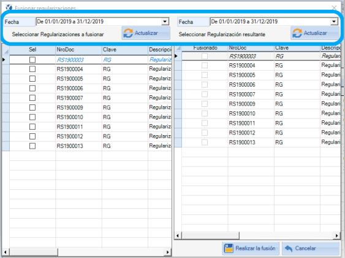Image resolution: width=345 pixels, height=258 pixels.
Task: Select the Sel checkbox for RS1900013
Action: pyautogui.click(x=32, y=146)
